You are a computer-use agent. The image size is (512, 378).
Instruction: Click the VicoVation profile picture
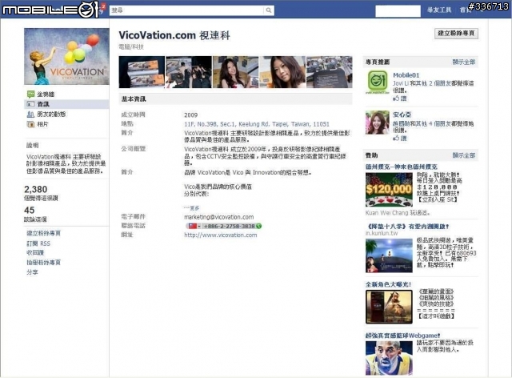tap(66, 57)
